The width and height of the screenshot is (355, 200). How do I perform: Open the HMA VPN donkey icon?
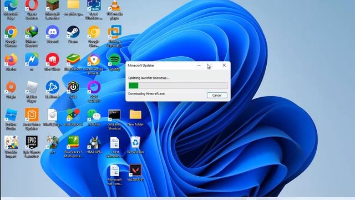[x=94, y=145]
